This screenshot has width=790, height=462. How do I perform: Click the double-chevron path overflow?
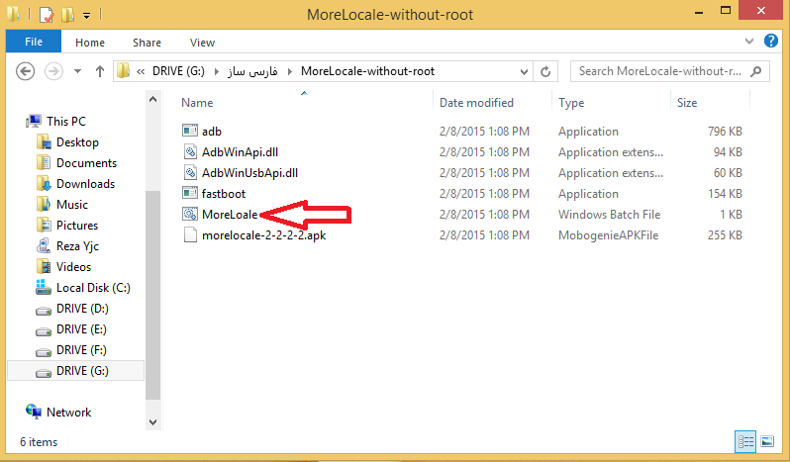click(x=141, y=71)
